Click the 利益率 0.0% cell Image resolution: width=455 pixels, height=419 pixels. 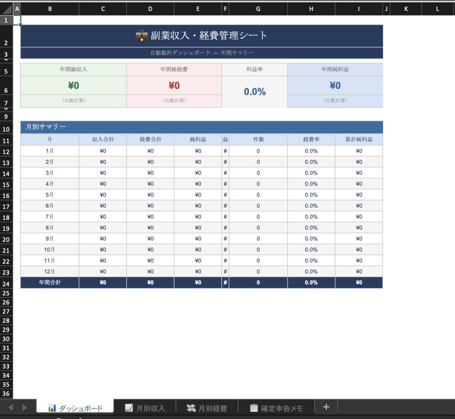pyautogui.click(x=254, y=91)
